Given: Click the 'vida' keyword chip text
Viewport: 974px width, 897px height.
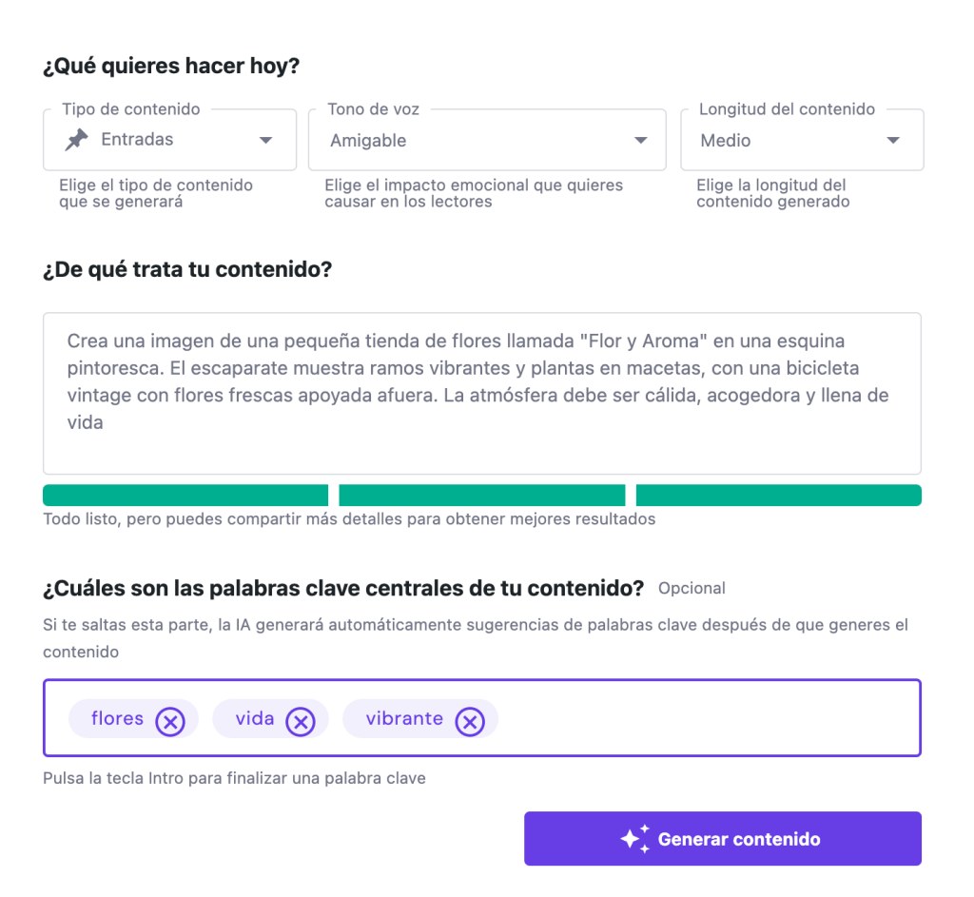Looking at the screenshot, I should tap(255, 718).
